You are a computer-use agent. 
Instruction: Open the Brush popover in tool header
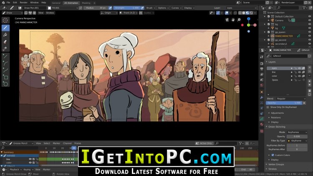click(151, 8)
